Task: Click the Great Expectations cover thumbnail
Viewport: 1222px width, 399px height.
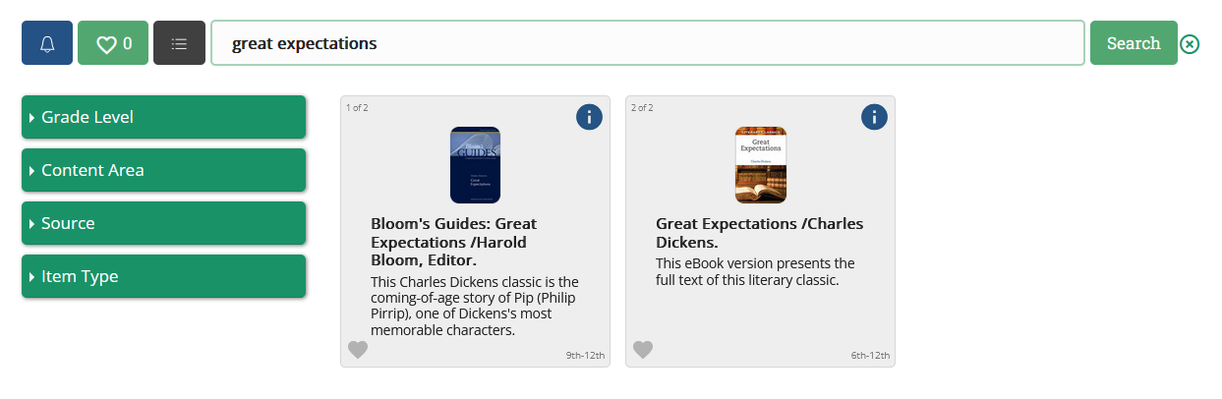Action: click(761, 165)
